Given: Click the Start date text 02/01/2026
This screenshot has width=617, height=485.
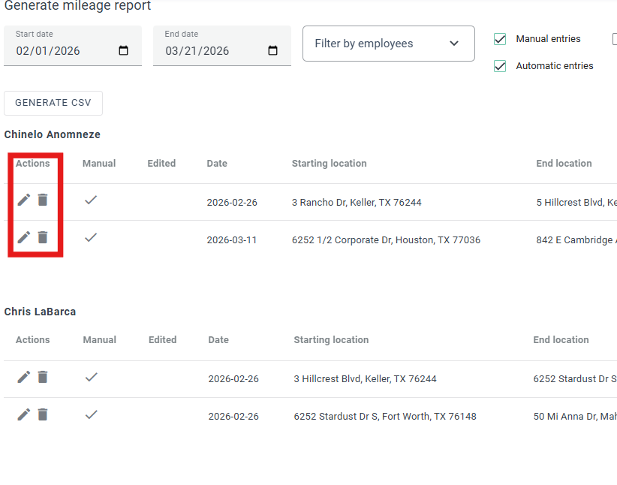Looking at the screenshot, I should click(x=48, y=51).
